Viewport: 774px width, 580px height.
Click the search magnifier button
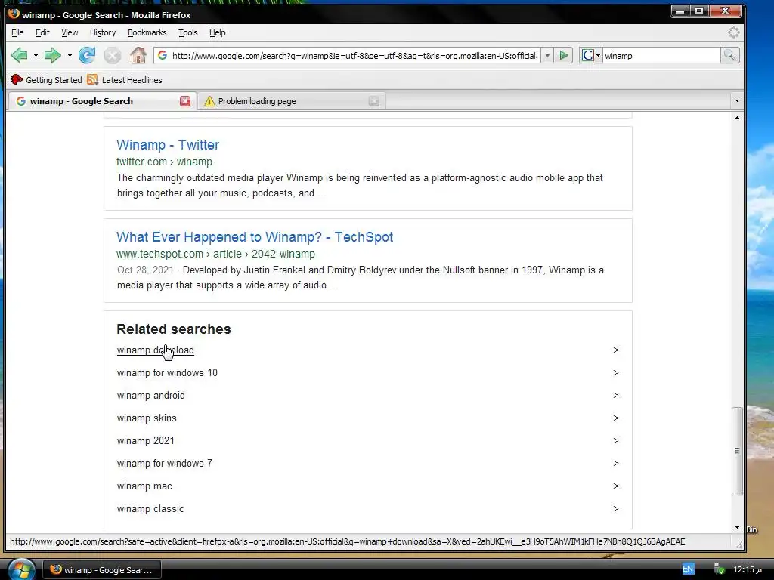[x=729, y=55]
